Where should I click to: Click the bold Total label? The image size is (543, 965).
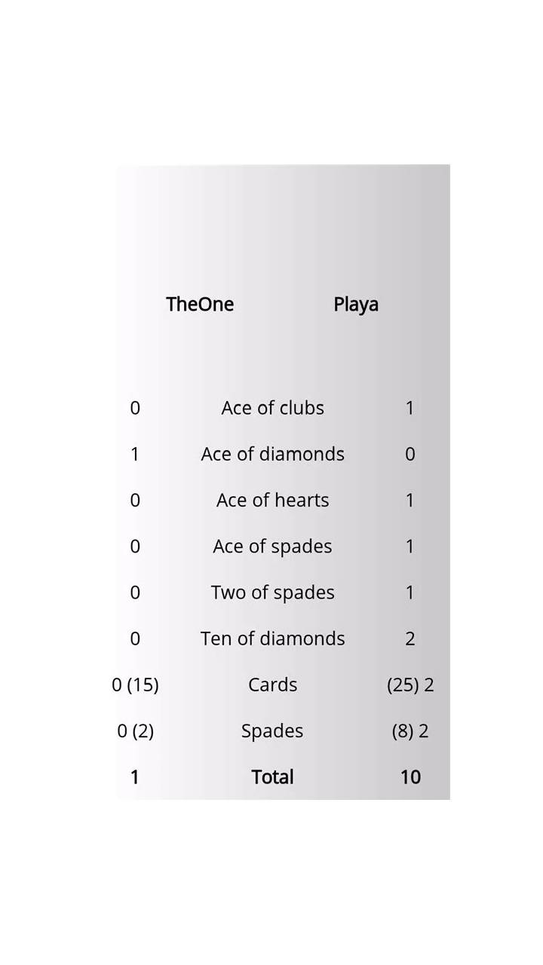click(272, 777)
